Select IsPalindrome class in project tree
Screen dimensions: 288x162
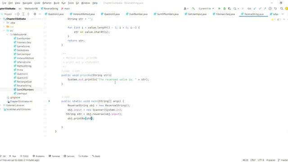[22, 62]
